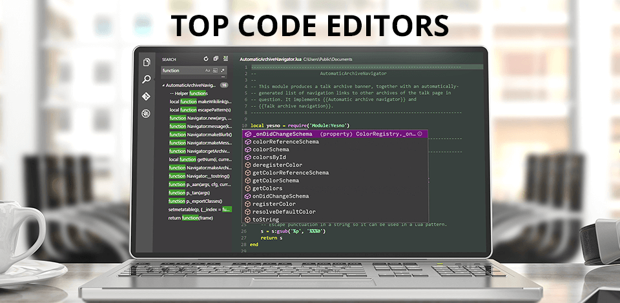Open the Source Control git icon
This screenshot has width=620, height=303.
146,97
